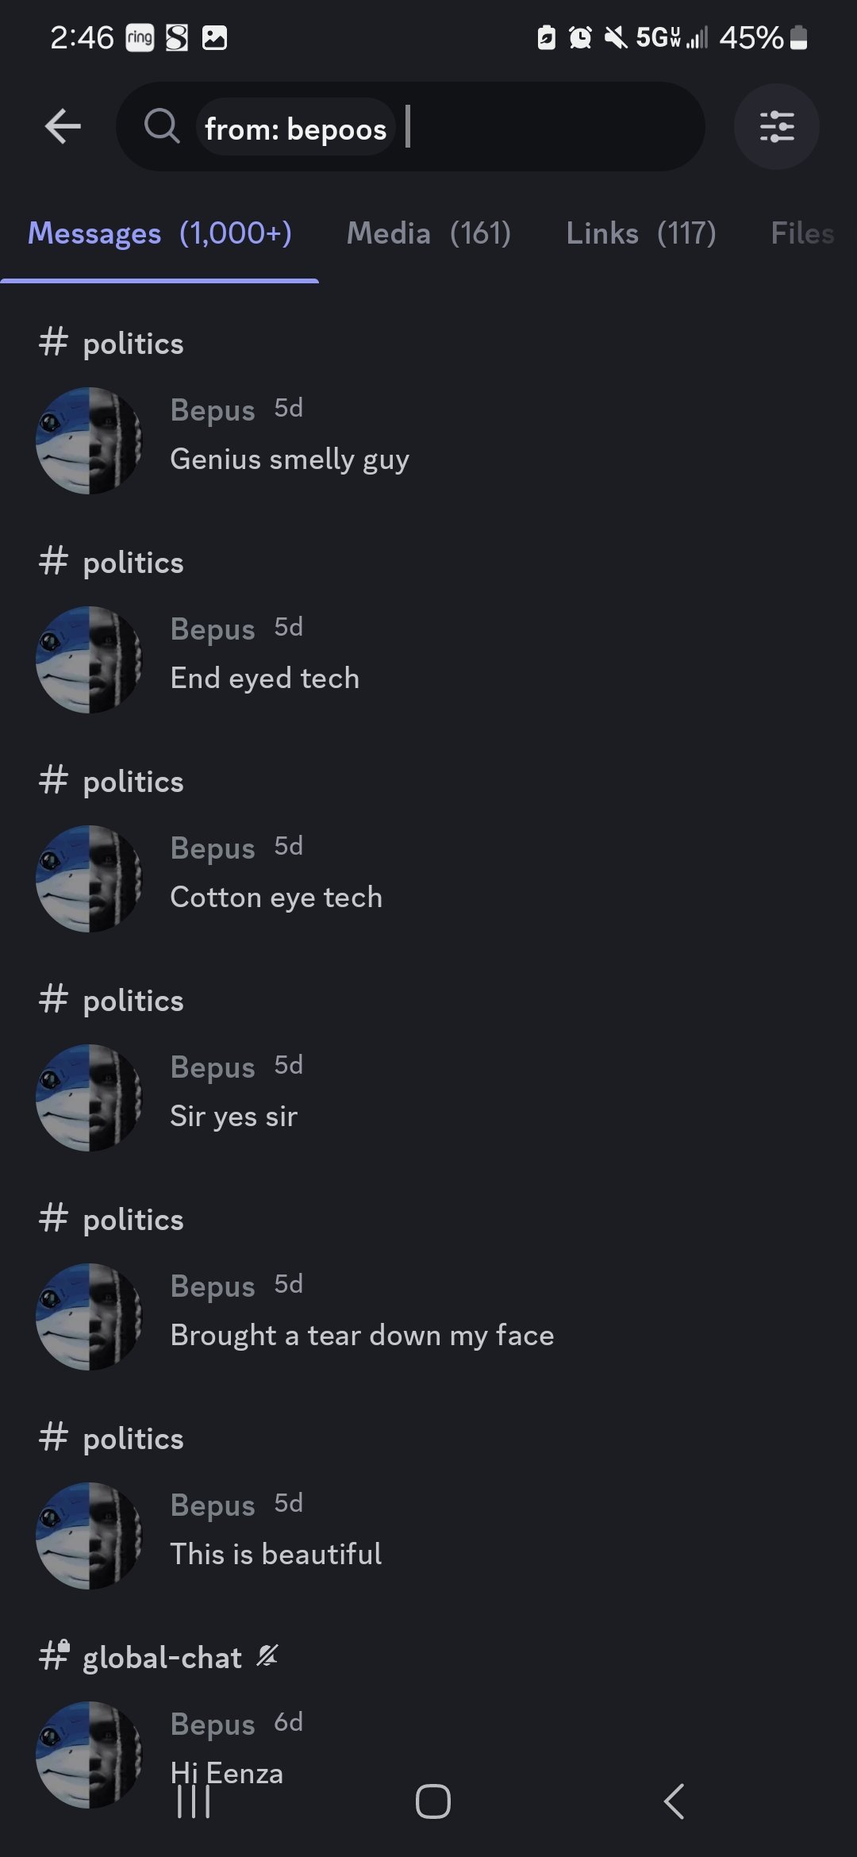
Task: Open the global-chat channel header
Action: point(161,1658)
